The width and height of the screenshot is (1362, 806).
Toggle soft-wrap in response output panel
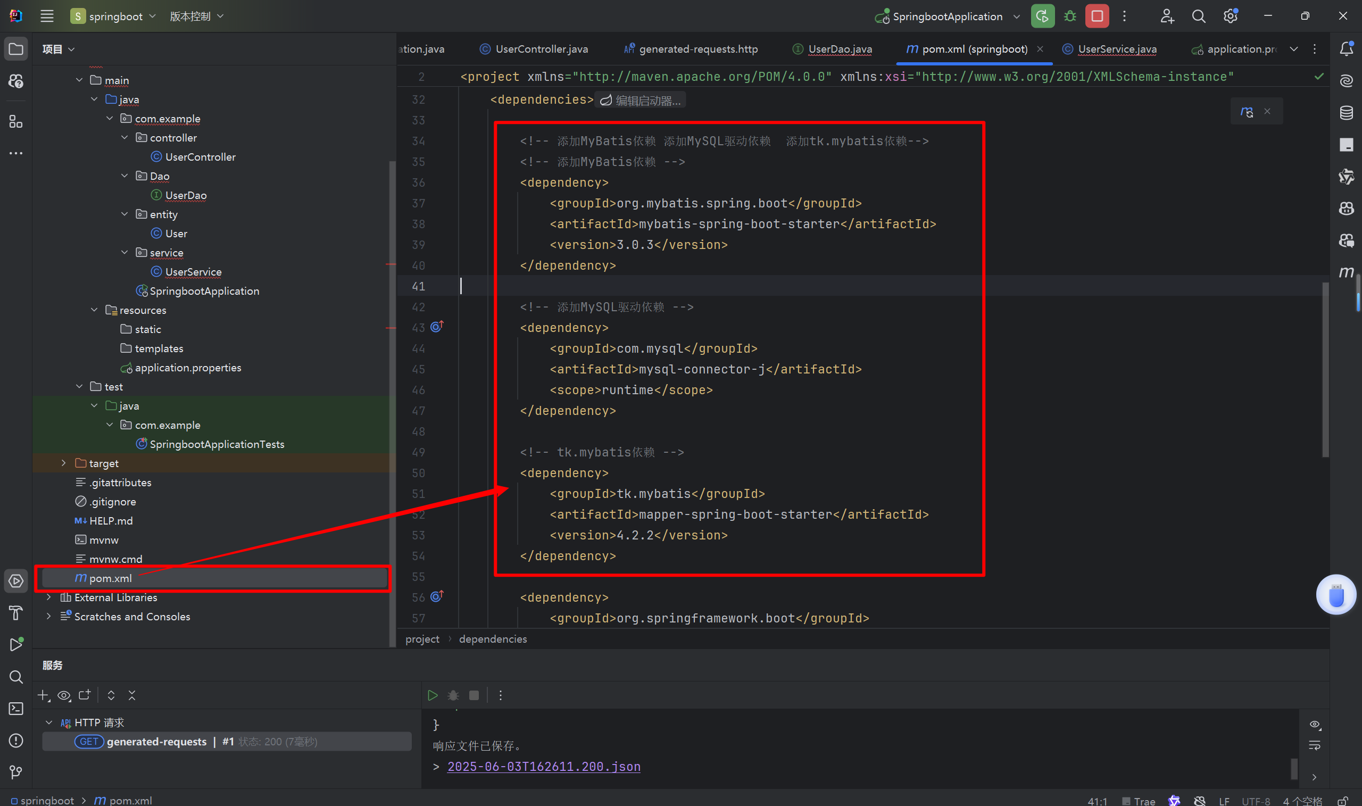(x=1314, y=745)
